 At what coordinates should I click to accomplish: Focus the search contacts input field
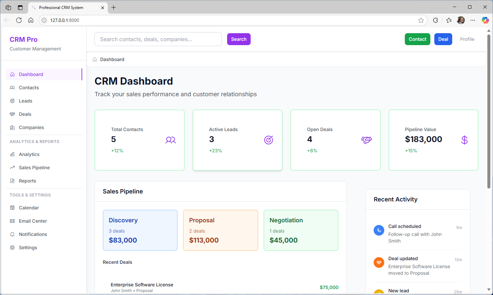pyautogui.click(x=158, y=39)
